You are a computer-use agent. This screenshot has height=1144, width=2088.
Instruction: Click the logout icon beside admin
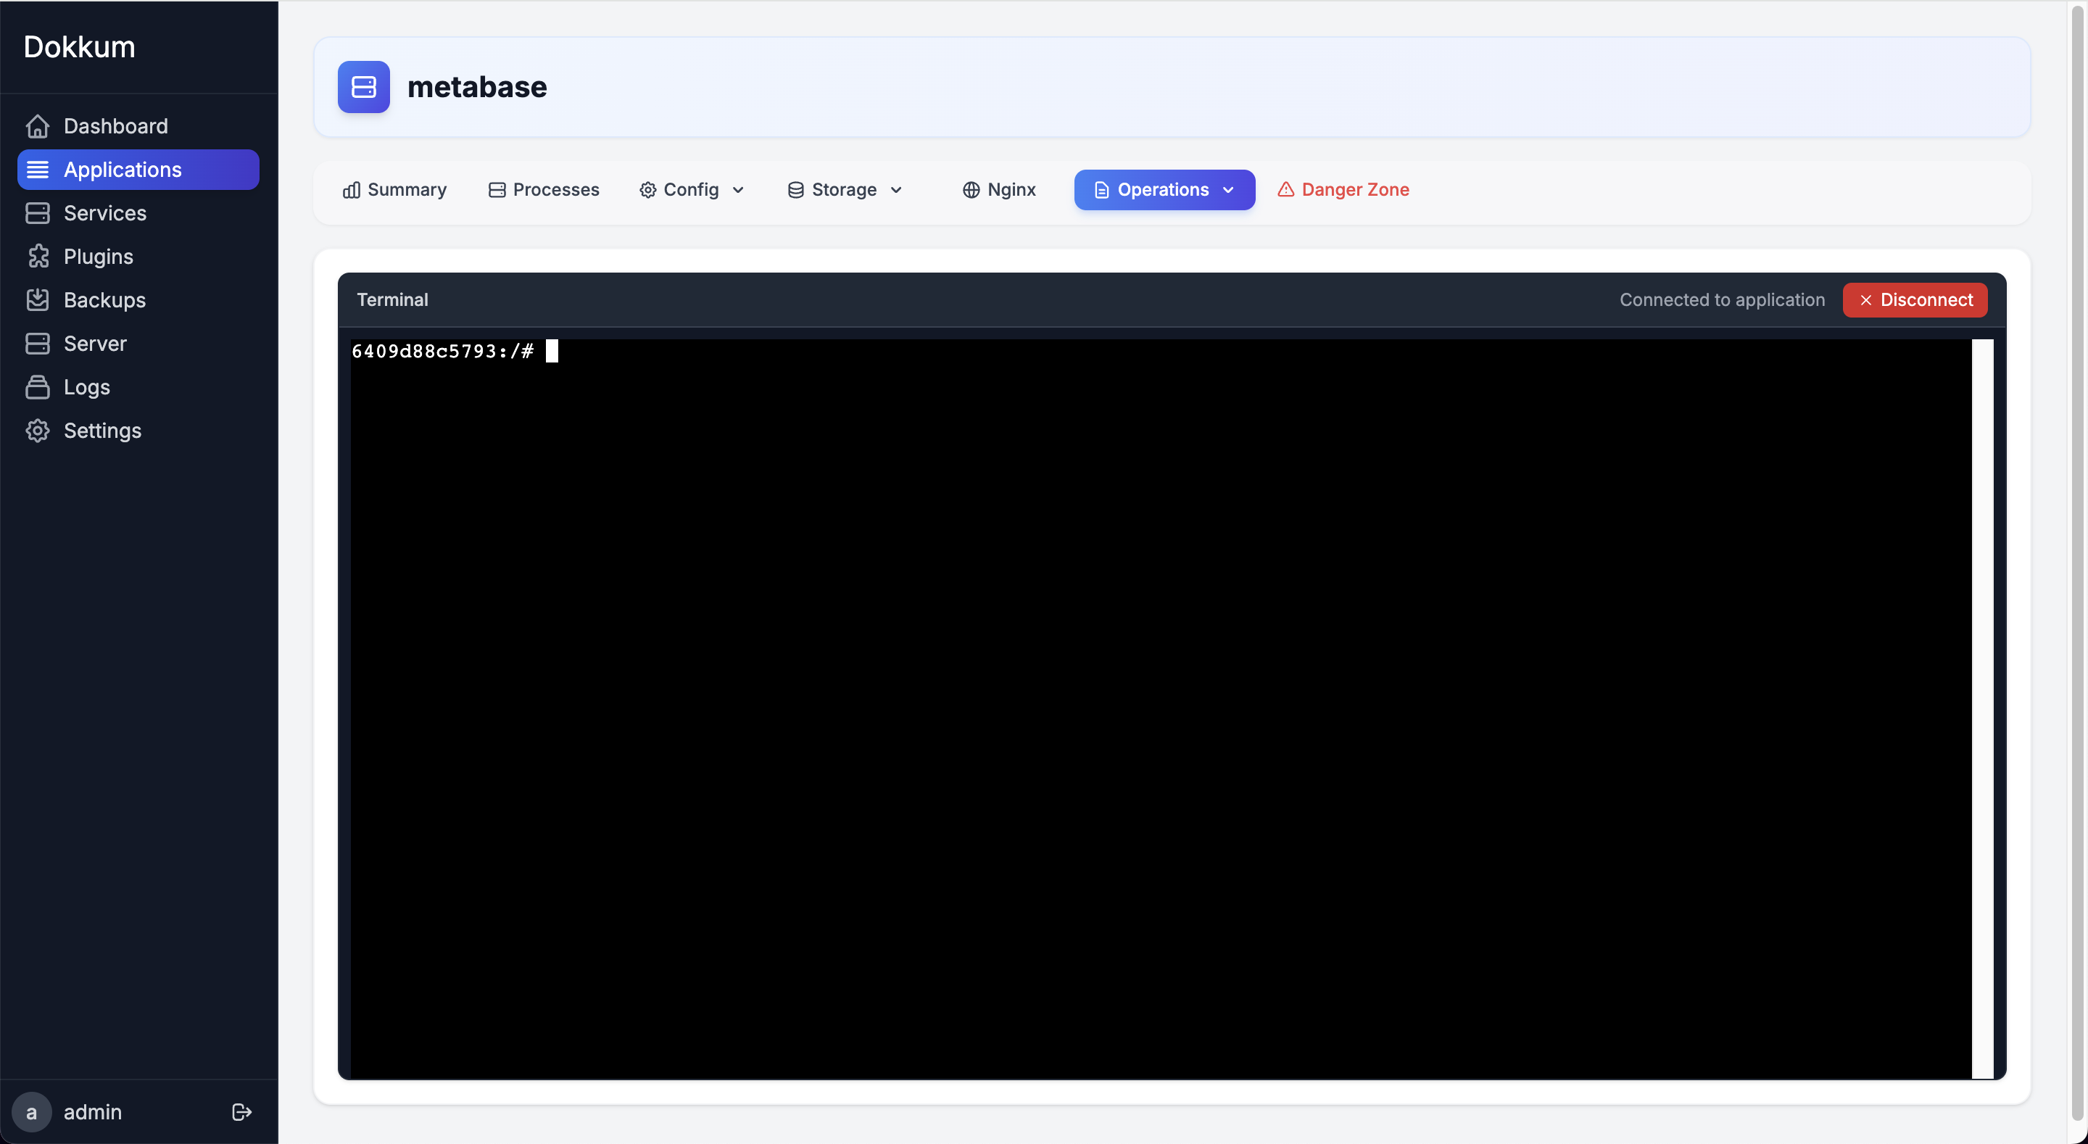pyautogui.click(x=241, y=1112)
